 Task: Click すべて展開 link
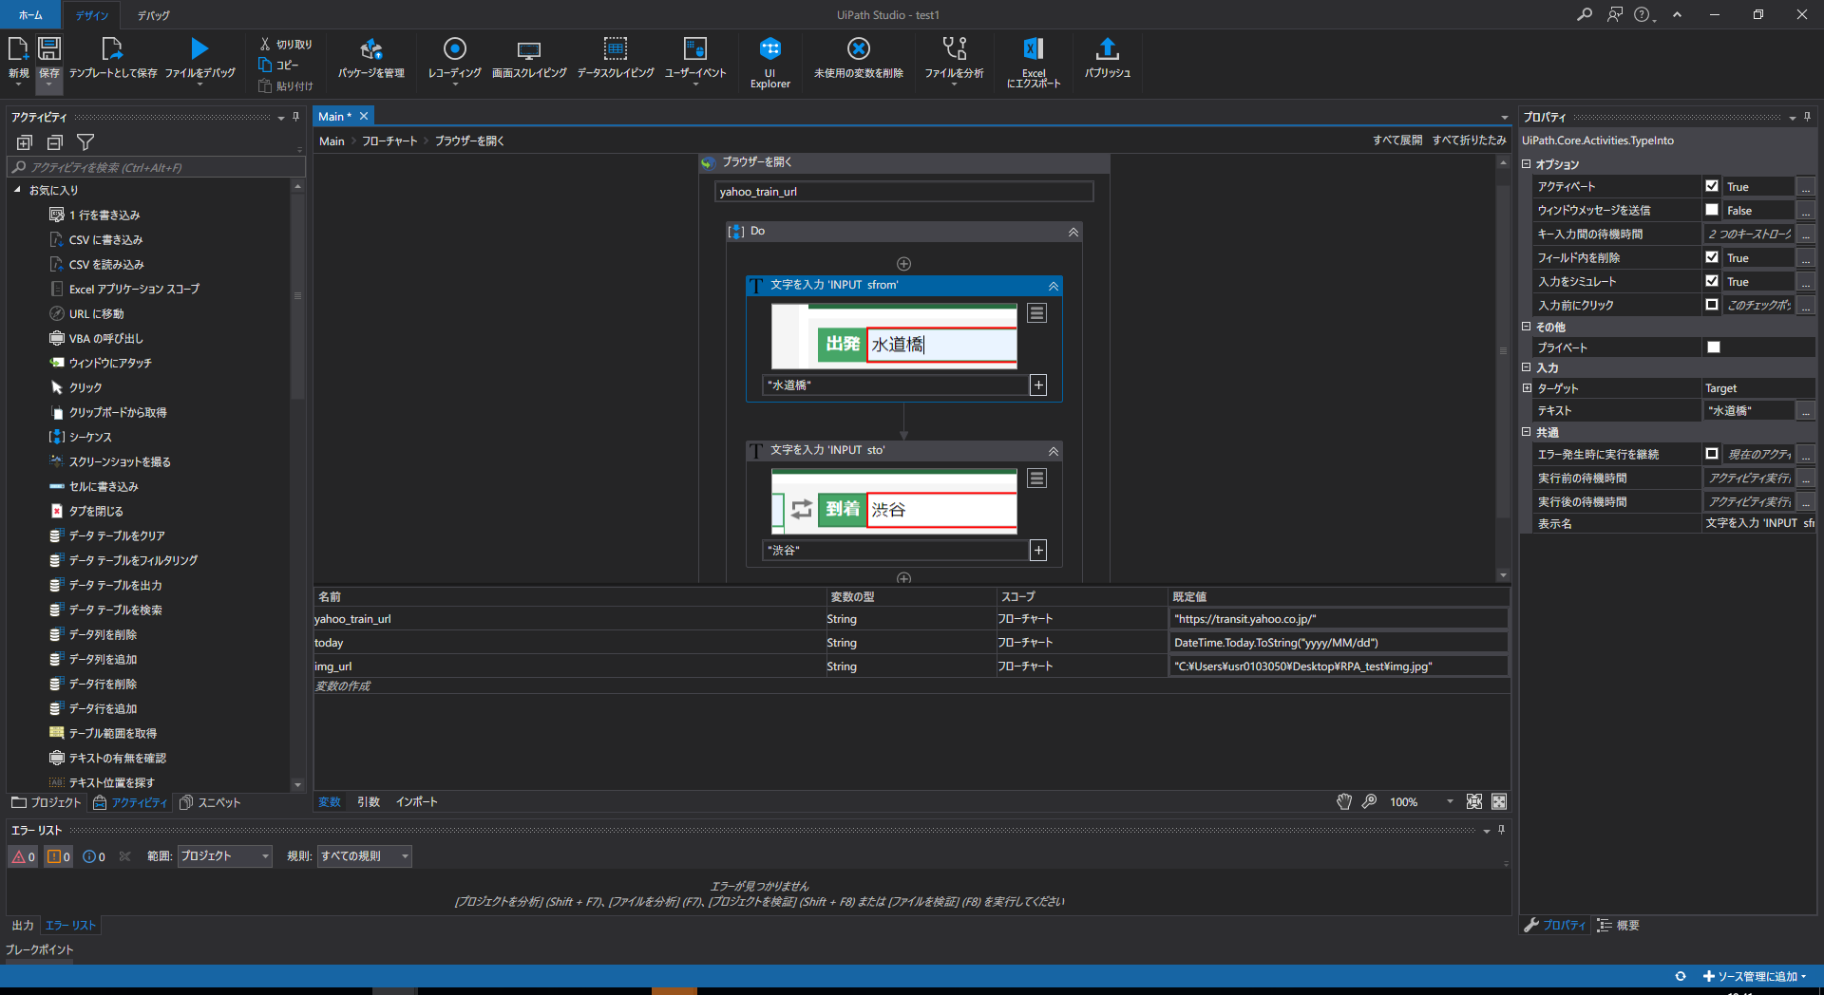click(x=1397, y=140)
